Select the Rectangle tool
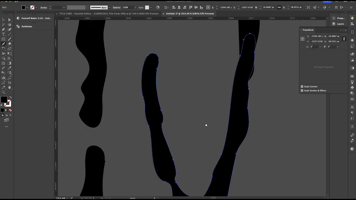 (3, 39)
